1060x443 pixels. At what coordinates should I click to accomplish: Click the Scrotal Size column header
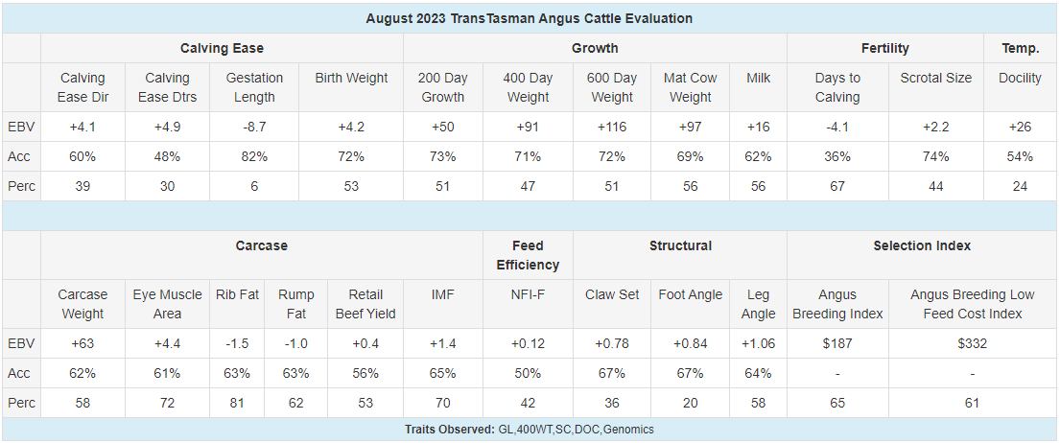[x=935, y=78]
